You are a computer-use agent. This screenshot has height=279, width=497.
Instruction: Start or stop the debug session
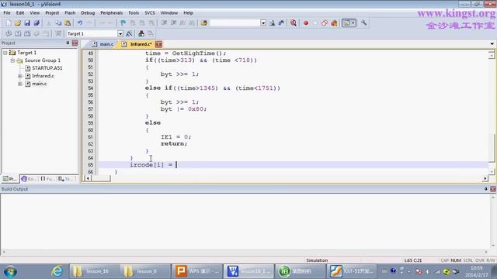[294, 23]
